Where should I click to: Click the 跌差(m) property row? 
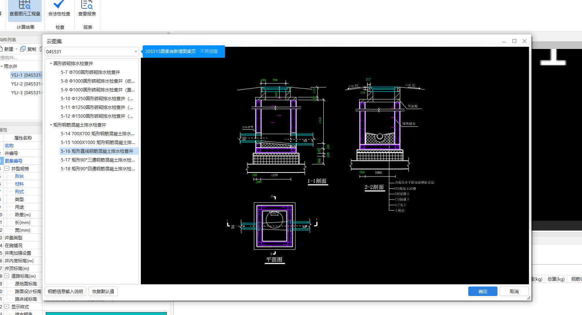pos(22,215)
